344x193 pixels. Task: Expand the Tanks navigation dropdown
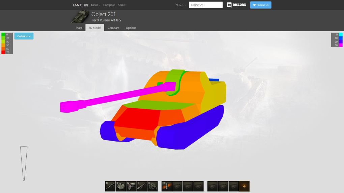click(x=95, y=5)
